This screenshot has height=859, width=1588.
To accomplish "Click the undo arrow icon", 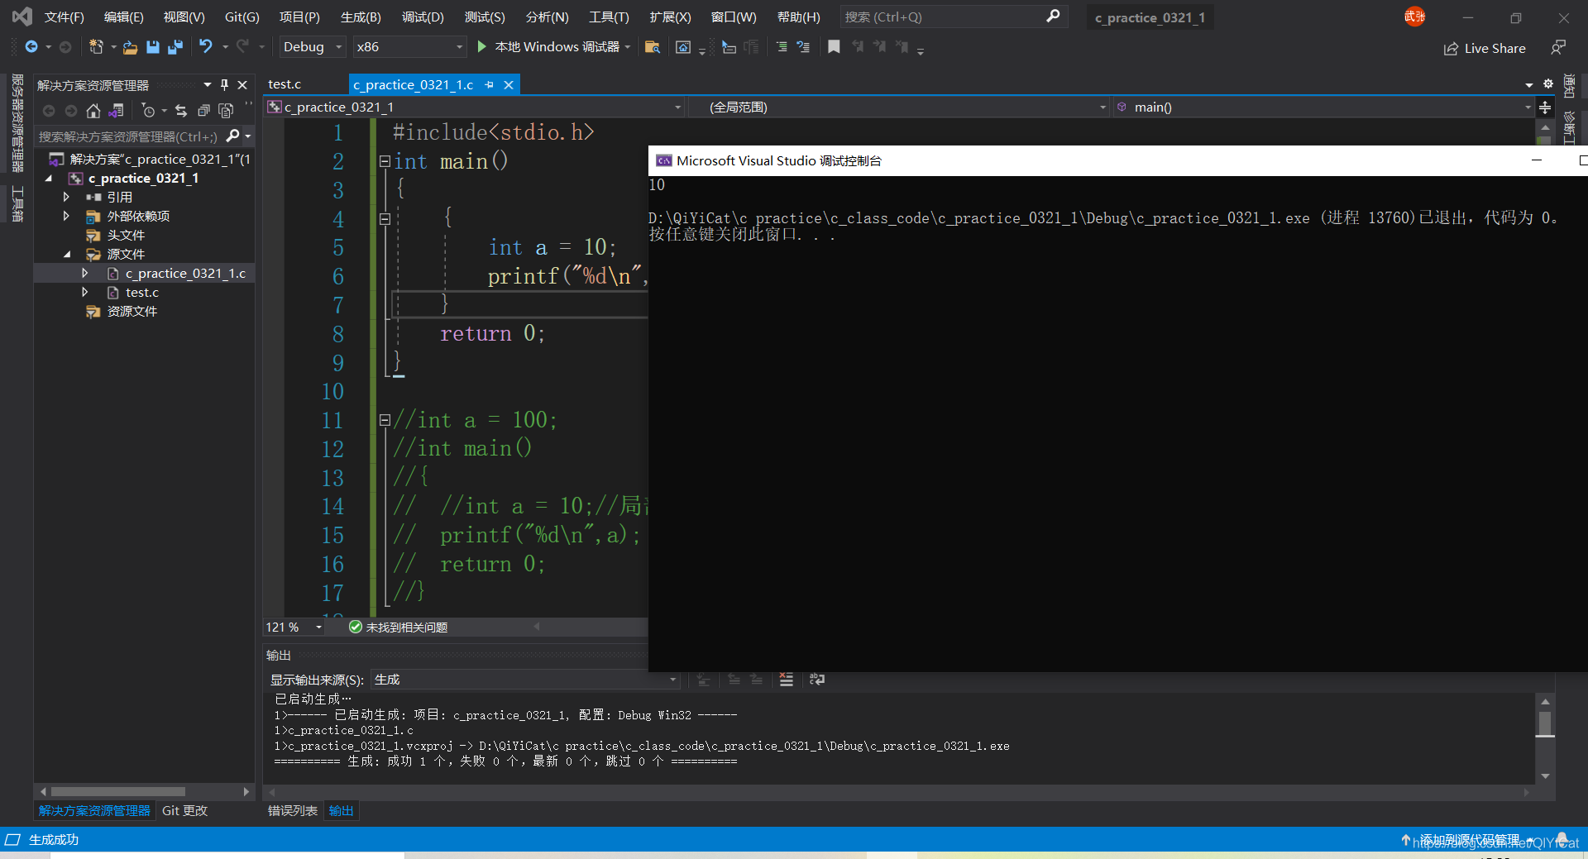I will [x=206, y=47].
